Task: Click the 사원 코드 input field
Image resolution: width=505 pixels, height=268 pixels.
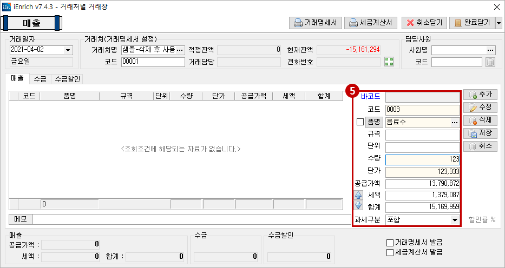Action: 457,62
